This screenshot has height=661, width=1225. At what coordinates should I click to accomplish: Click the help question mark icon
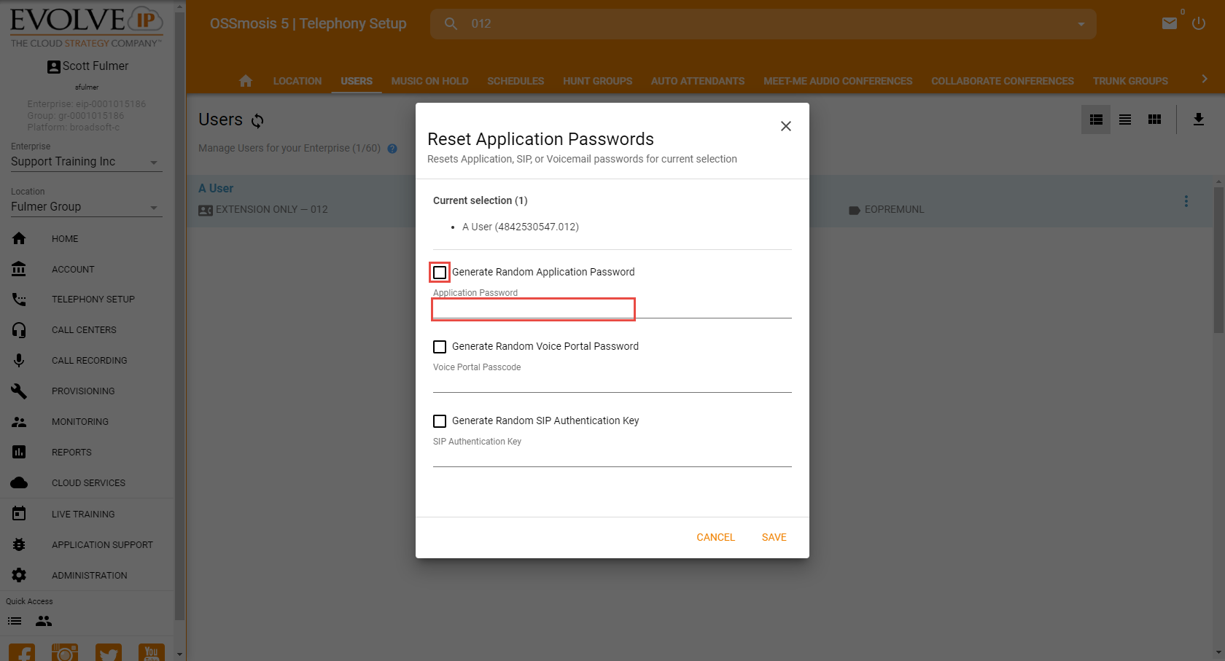click(x=392, y=149)
